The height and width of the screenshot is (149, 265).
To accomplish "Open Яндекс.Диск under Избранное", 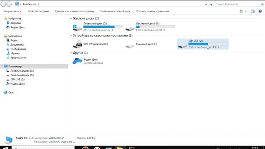I will pyautogui.click(x=17, y=27).
